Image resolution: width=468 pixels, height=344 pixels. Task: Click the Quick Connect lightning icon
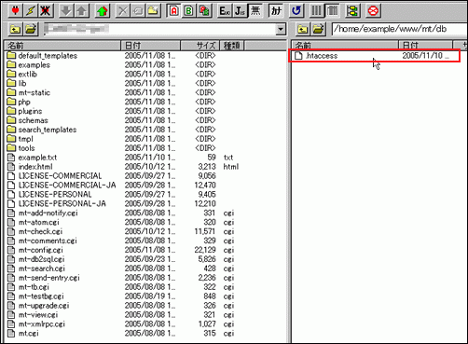(x=30, y=11)
